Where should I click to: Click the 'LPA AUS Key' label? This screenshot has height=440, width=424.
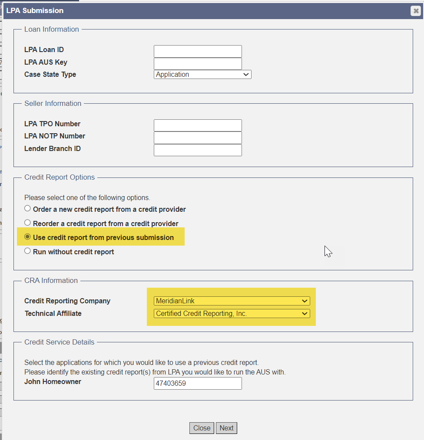point(46,62)
